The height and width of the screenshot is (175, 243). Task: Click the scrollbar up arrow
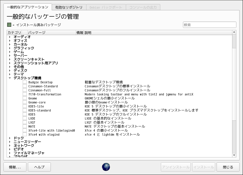[x=234, y=32]
